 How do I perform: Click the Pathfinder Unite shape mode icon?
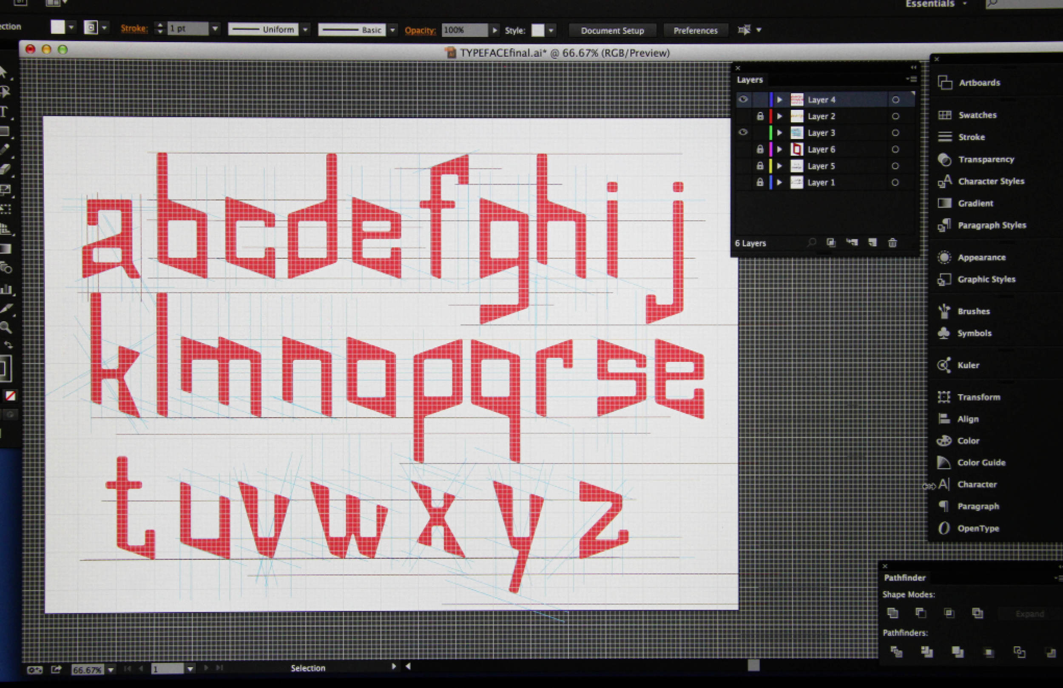892,613
